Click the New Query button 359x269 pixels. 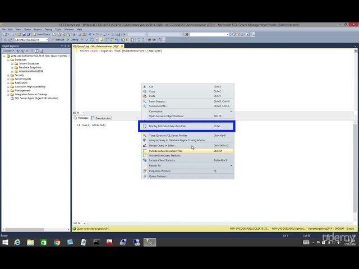pyautogui.click(x=42, y=34)
